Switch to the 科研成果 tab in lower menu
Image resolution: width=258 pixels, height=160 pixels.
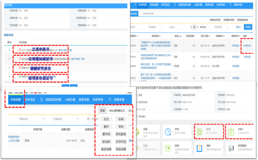point(16,100)
